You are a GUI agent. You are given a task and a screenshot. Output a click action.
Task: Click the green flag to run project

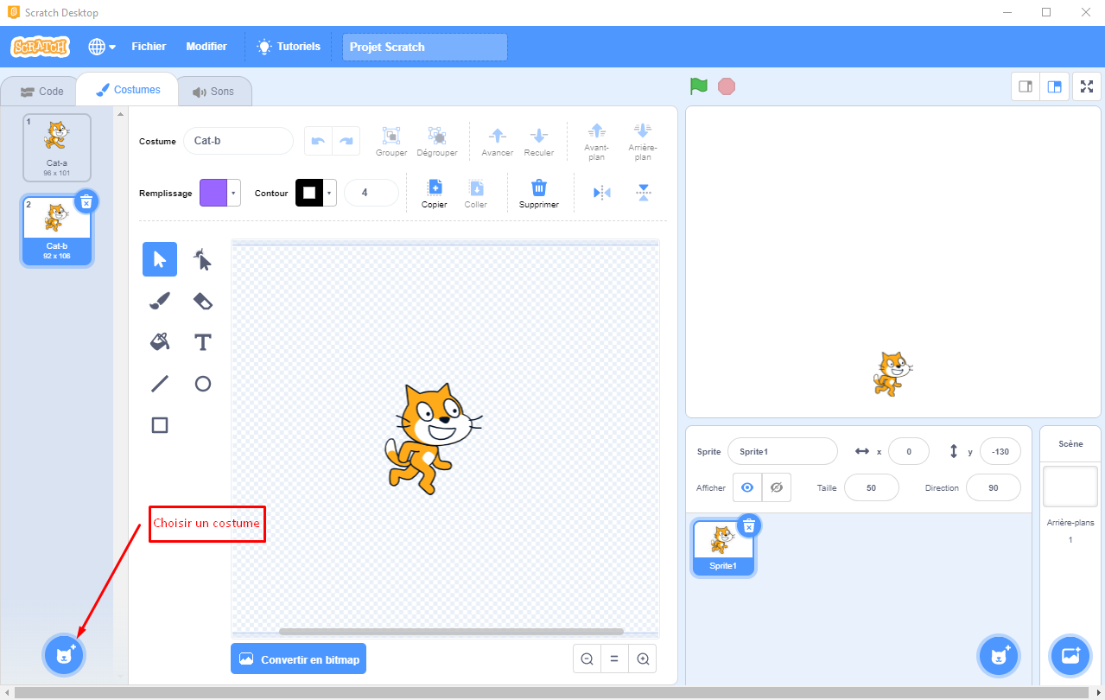[x=698, y=86]
